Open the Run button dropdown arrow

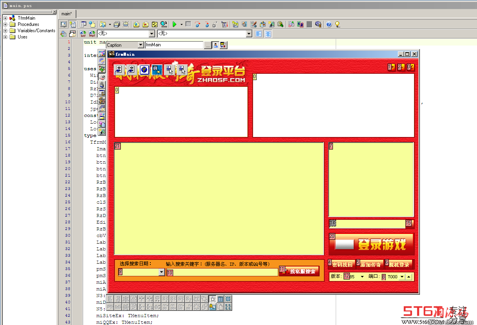pyautogui.click(x=181, y=24)
